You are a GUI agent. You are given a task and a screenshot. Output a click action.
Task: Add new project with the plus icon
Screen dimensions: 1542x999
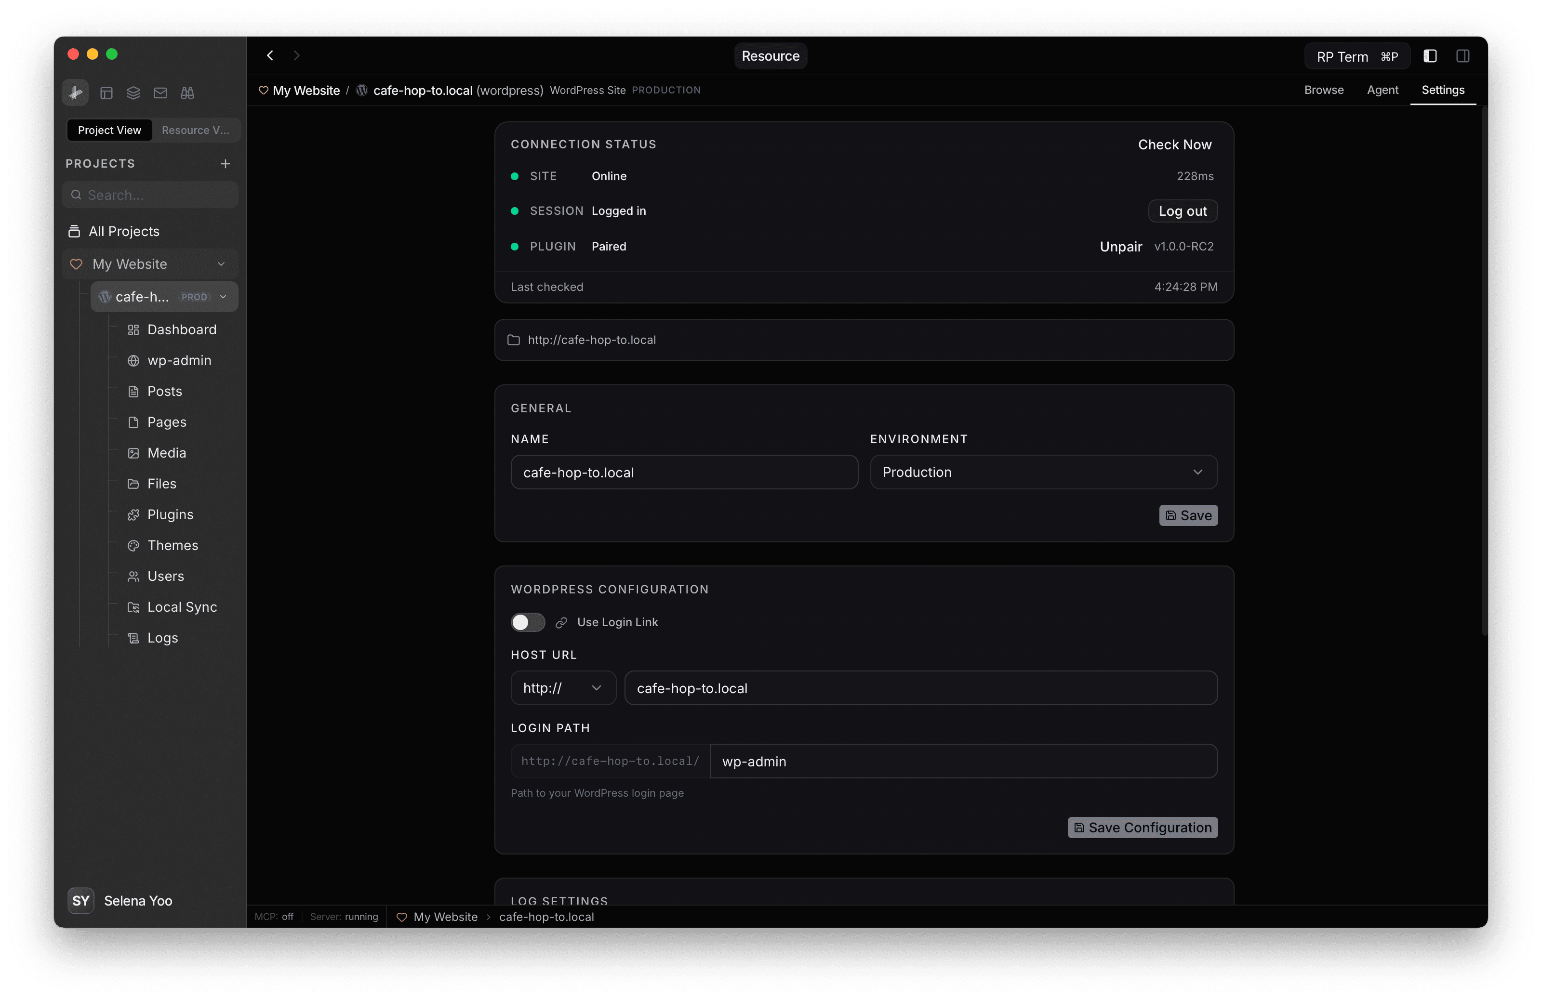(x=225, y=164)
